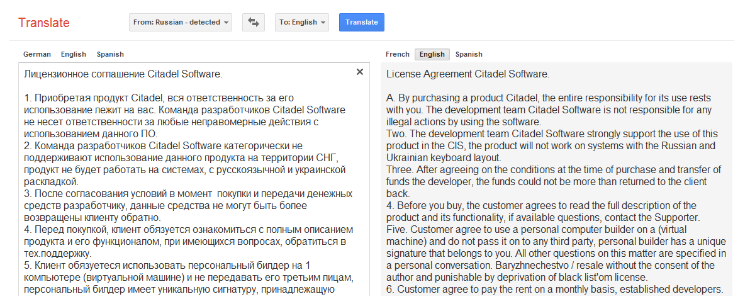
Task: Click 'License Agreement Citadel Software.' translated line
Action: [467, 74]
